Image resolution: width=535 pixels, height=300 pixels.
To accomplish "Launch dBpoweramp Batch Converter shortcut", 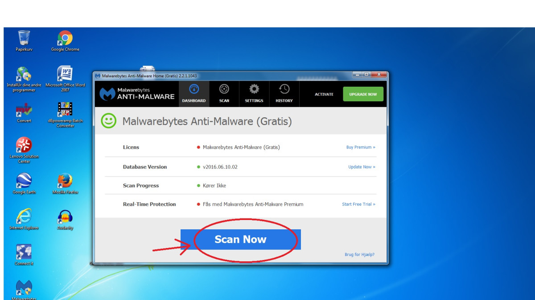I will coord(65,115).
